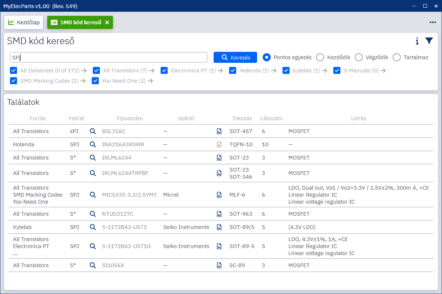The image size is (442, 294).
Task: Sort by the Felirat column header
Action: 76,118
